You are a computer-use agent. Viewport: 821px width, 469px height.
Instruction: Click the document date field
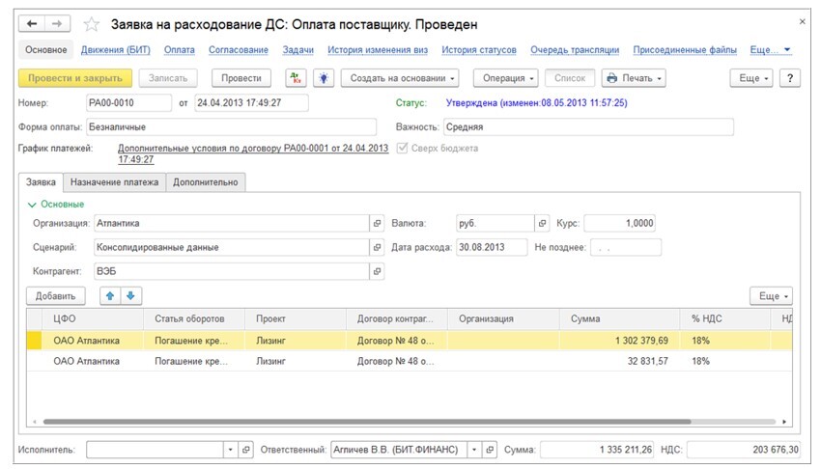(251, 102)
